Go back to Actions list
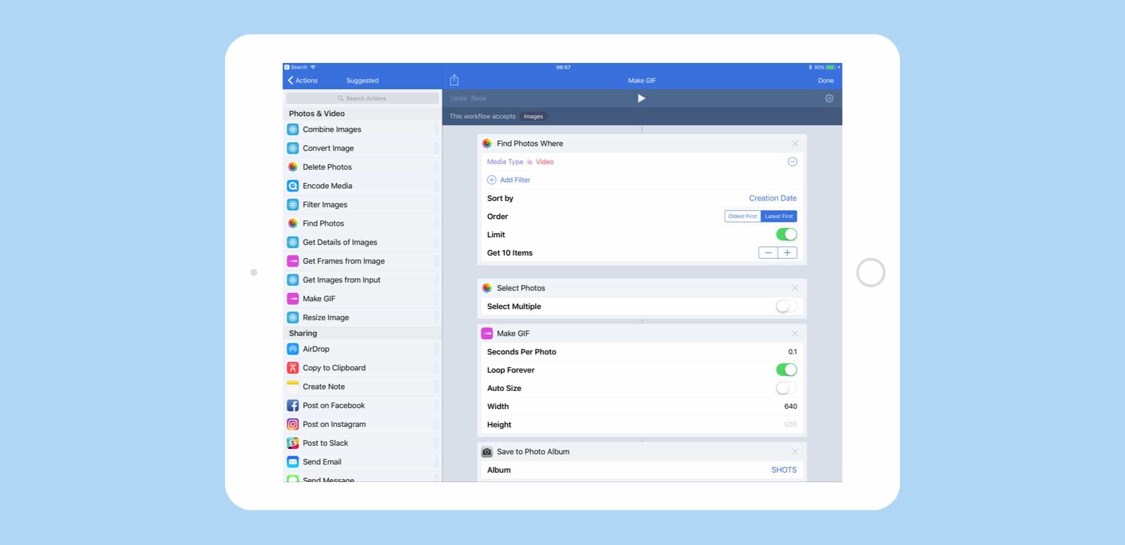1125x545 pixels. pos(303,80)
